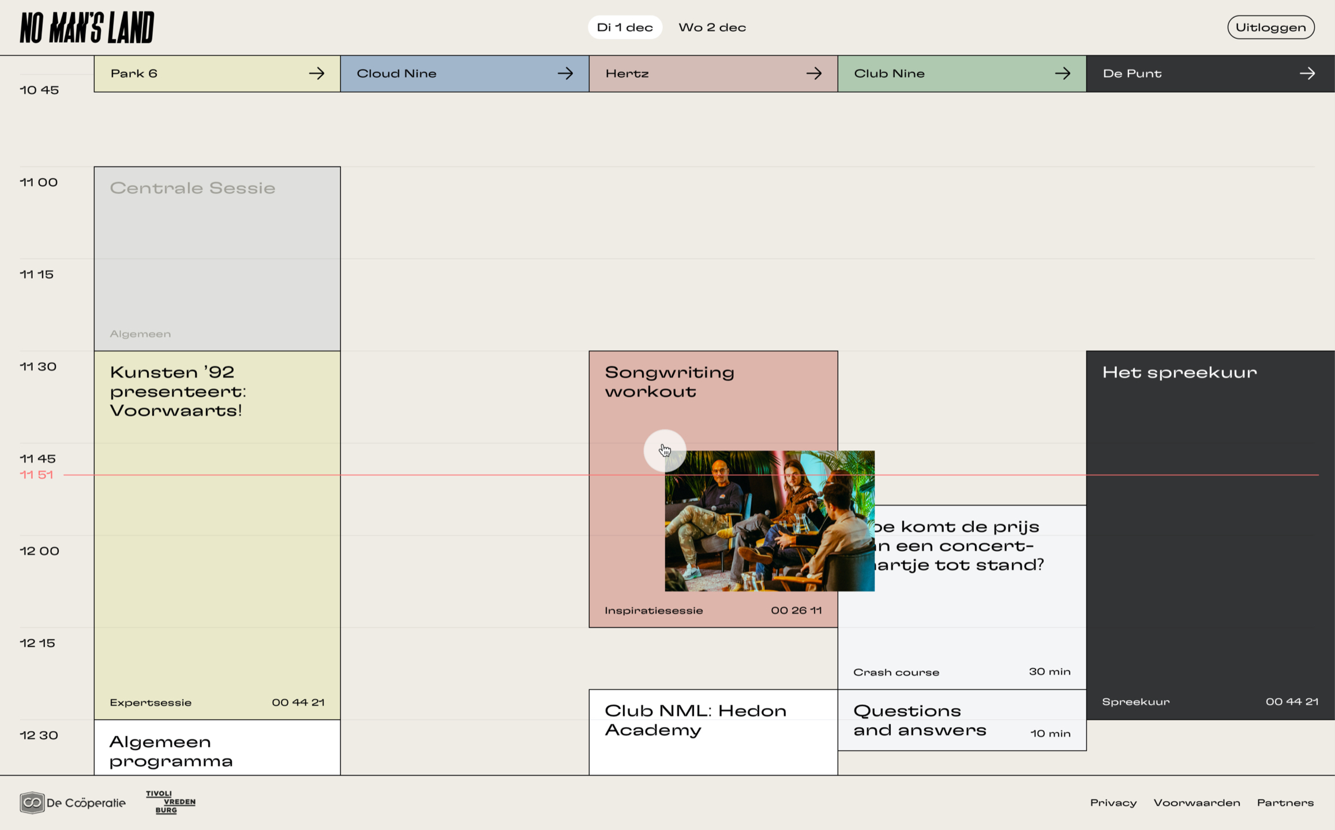This screenshot has height=830, width=1335.
Task: Click the arrow icon in Cloud Nine header
Action: coord(565,73)
